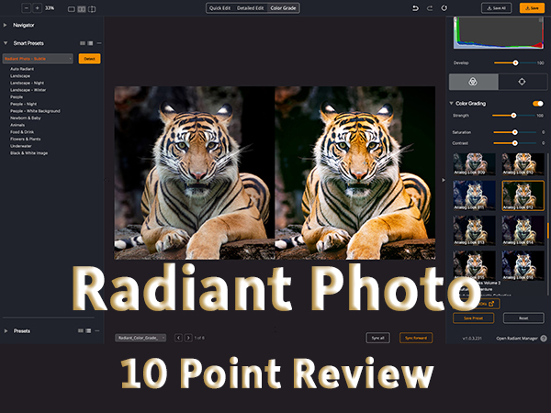Expand the Presets panel
This screenshot has width=551, height=413.
pos(6,330)
